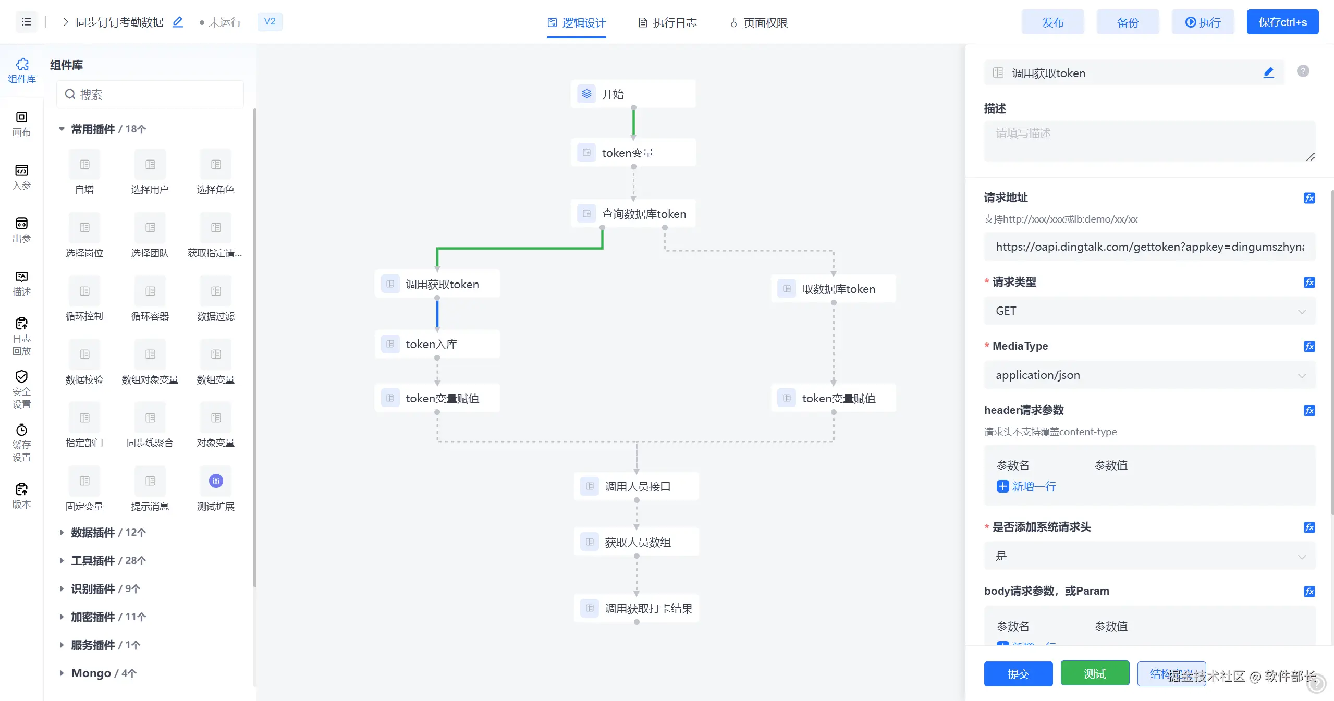1334x701 pixels.
Task: Open the 安全设置 security settings icon
Action: [21, 389]
